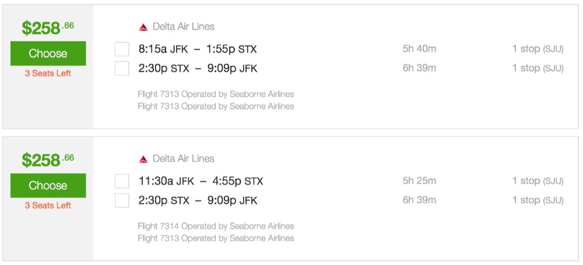
Task: Click the 8:15a flight's 1 stop (SJU) info
Action: 538,49
